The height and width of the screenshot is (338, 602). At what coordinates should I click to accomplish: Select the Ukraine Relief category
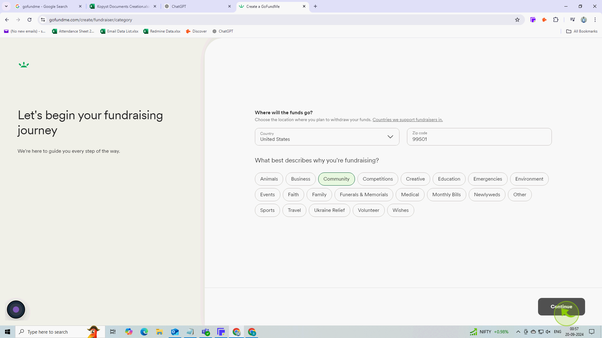coord(330,210)
